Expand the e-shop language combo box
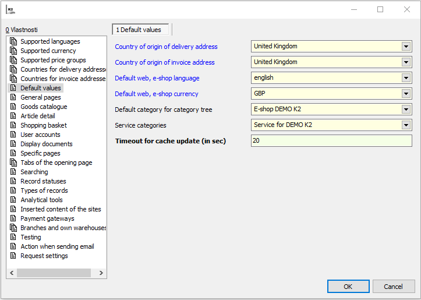The width and height of the screenshot is (421, 300). (406, 78)
